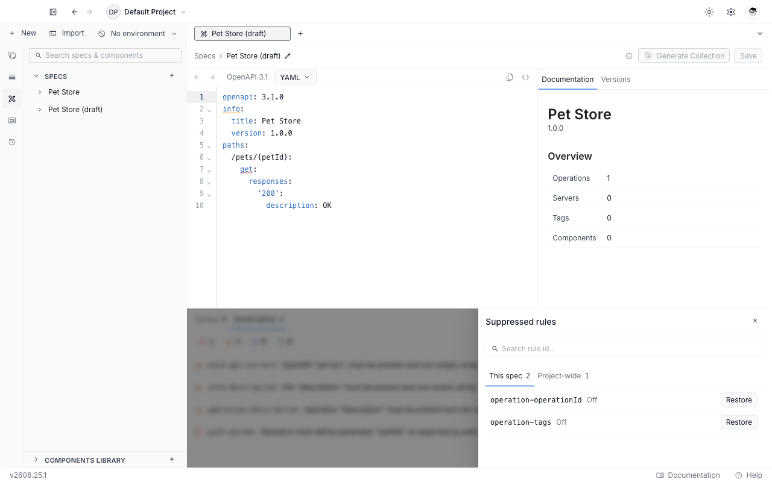Select the This spec tab

click(x=510, y=376)
